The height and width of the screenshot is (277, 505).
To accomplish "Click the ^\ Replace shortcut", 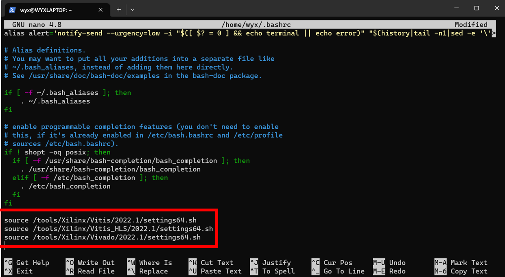I will click(x=148, y=271).
